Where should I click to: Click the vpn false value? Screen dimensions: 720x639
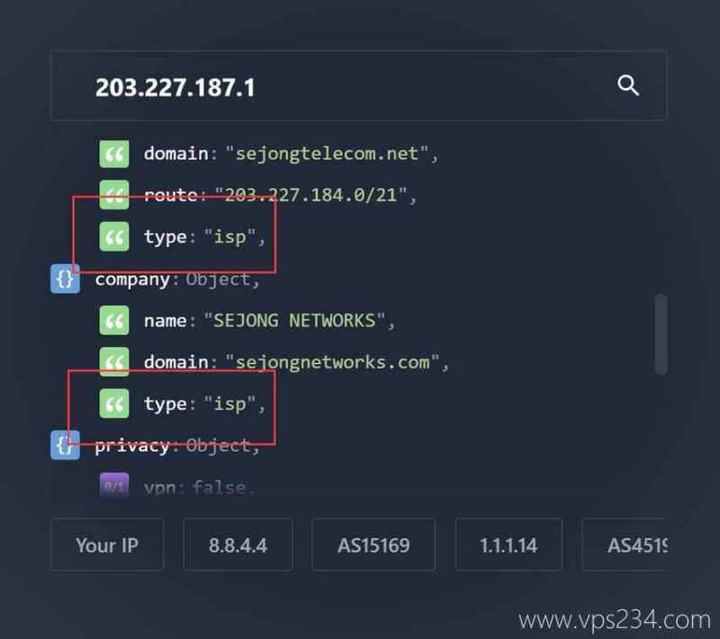(x=220, y=487)
